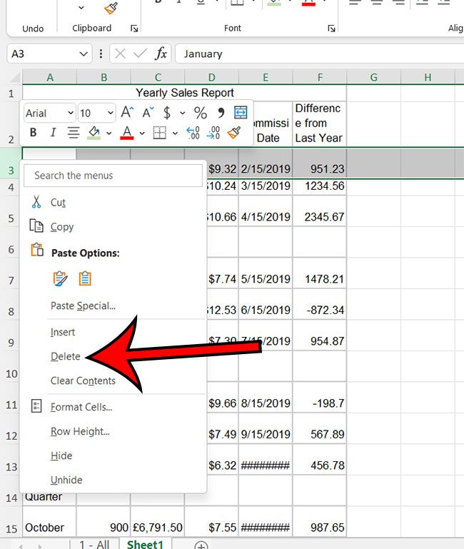Choose Delete from the context menu
464x549 pixels.
click(x=65, y=356)
